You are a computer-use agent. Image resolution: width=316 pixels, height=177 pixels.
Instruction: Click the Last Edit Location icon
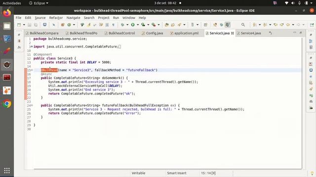pos(276,25)
